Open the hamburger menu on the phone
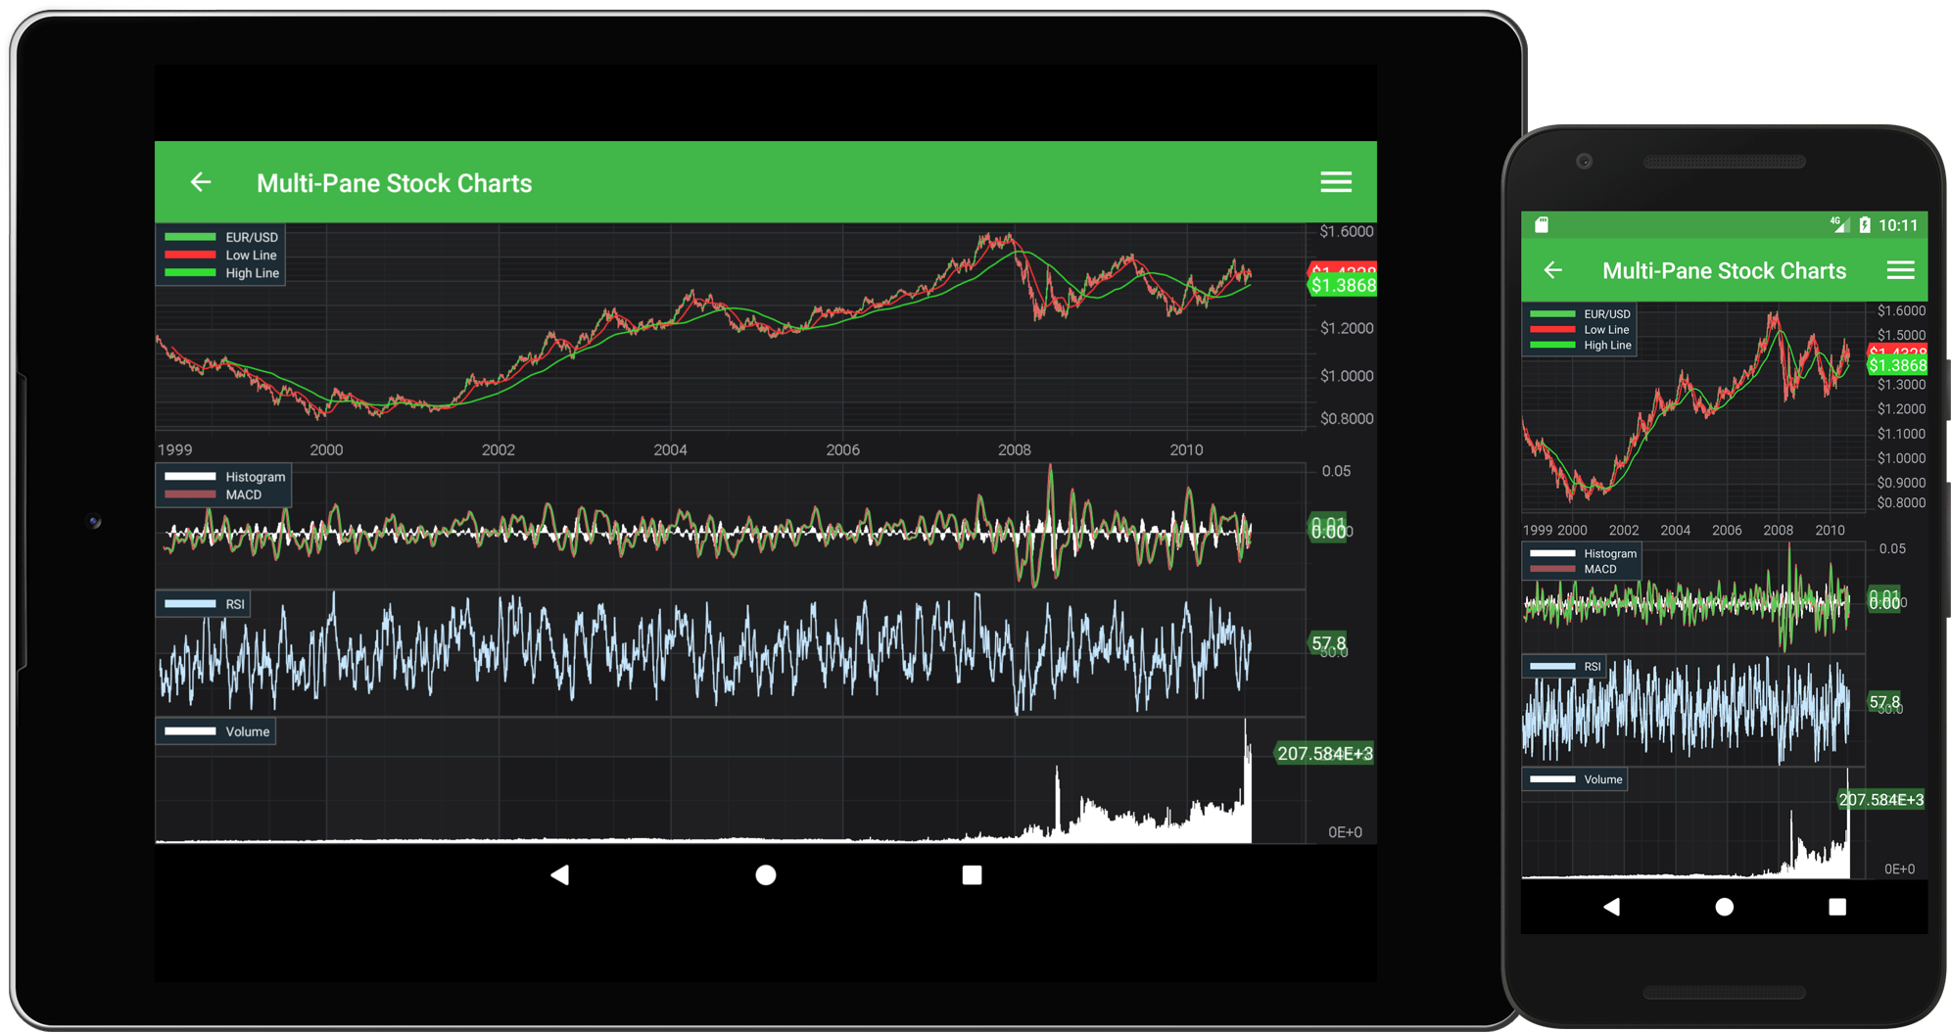The image size is (1951, 1033). tap(1901, 270)
